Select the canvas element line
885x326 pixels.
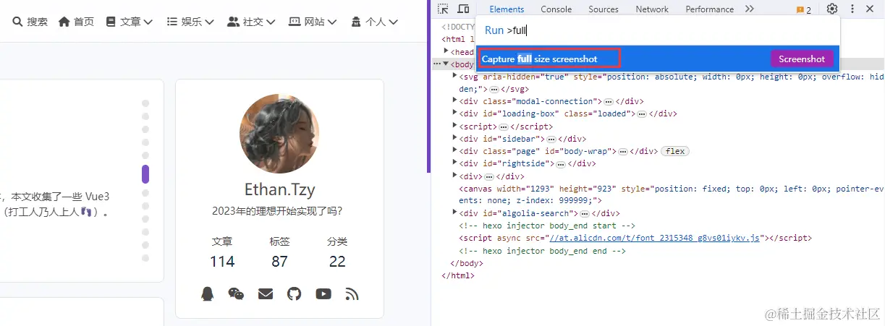coord(672,194)
